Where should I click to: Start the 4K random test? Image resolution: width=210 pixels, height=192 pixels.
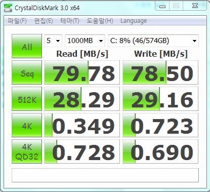[27, 125]
